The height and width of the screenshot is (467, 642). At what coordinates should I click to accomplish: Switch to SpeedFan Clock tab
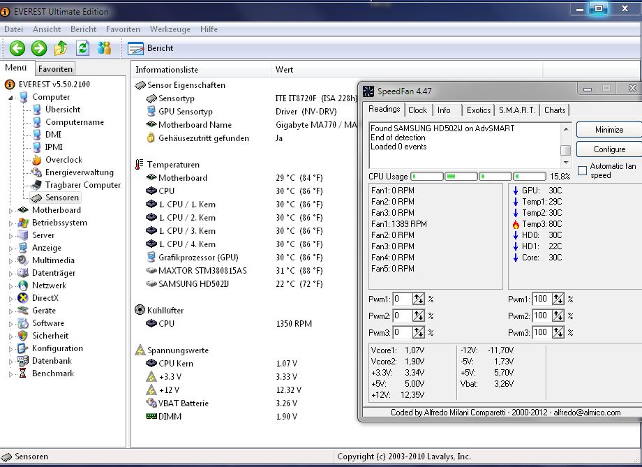coord(417,110)
